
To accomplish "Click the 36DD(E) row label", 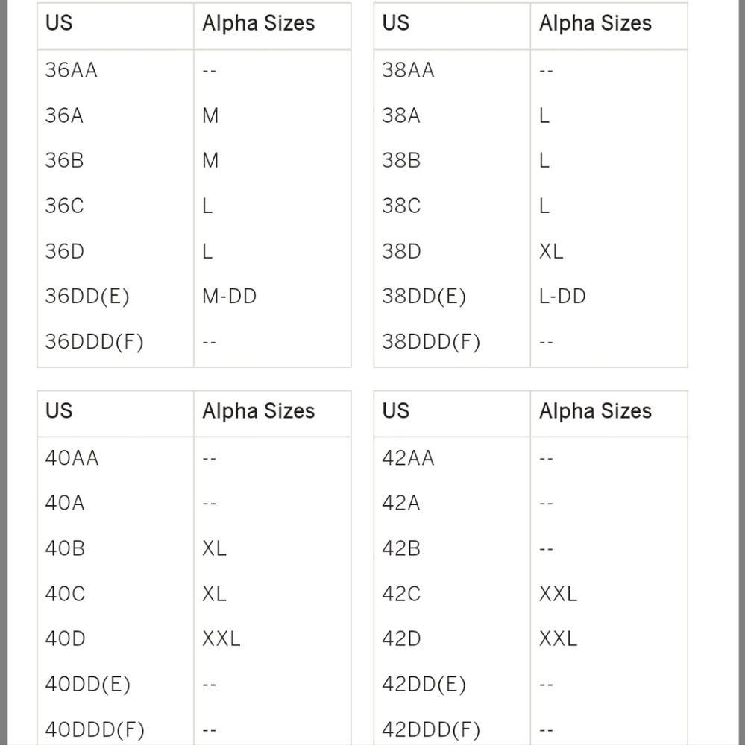I will click(87, 297).
